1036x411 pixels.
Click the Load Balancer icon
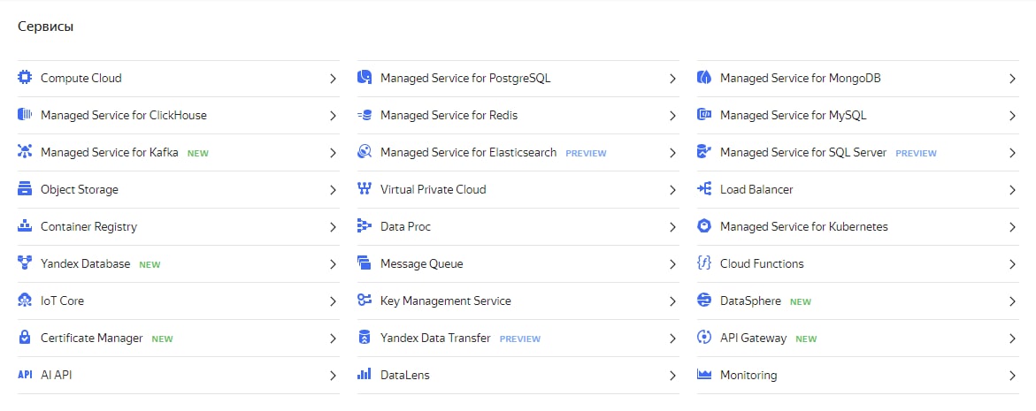[703, 189]
